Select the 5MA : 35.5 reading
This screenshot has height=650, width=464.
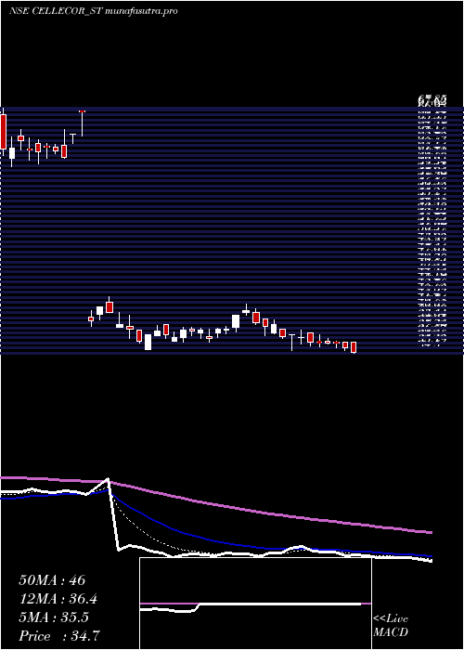pyautogui.click(x=54, y=617)
